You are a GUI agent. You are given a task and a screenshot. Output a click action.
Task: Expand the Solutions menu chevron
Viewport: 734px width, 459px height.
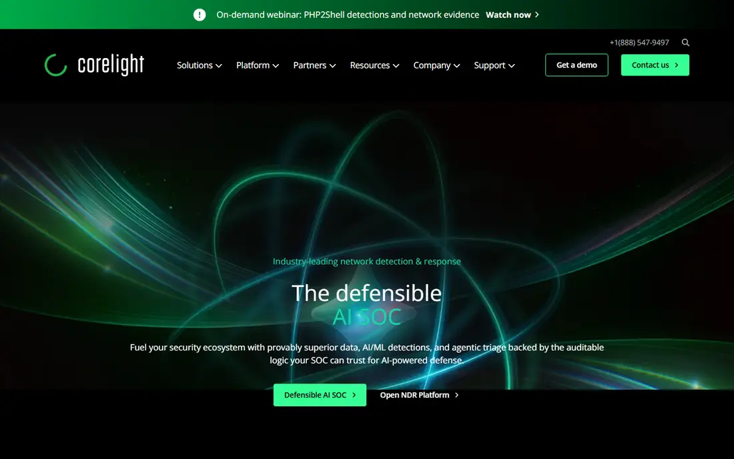[219, 66]
